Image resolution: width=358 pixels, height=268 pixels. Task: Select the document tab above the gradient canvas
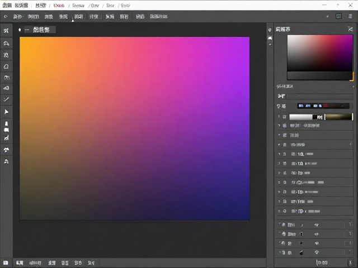pyautogui.click(x=41, y=30)
